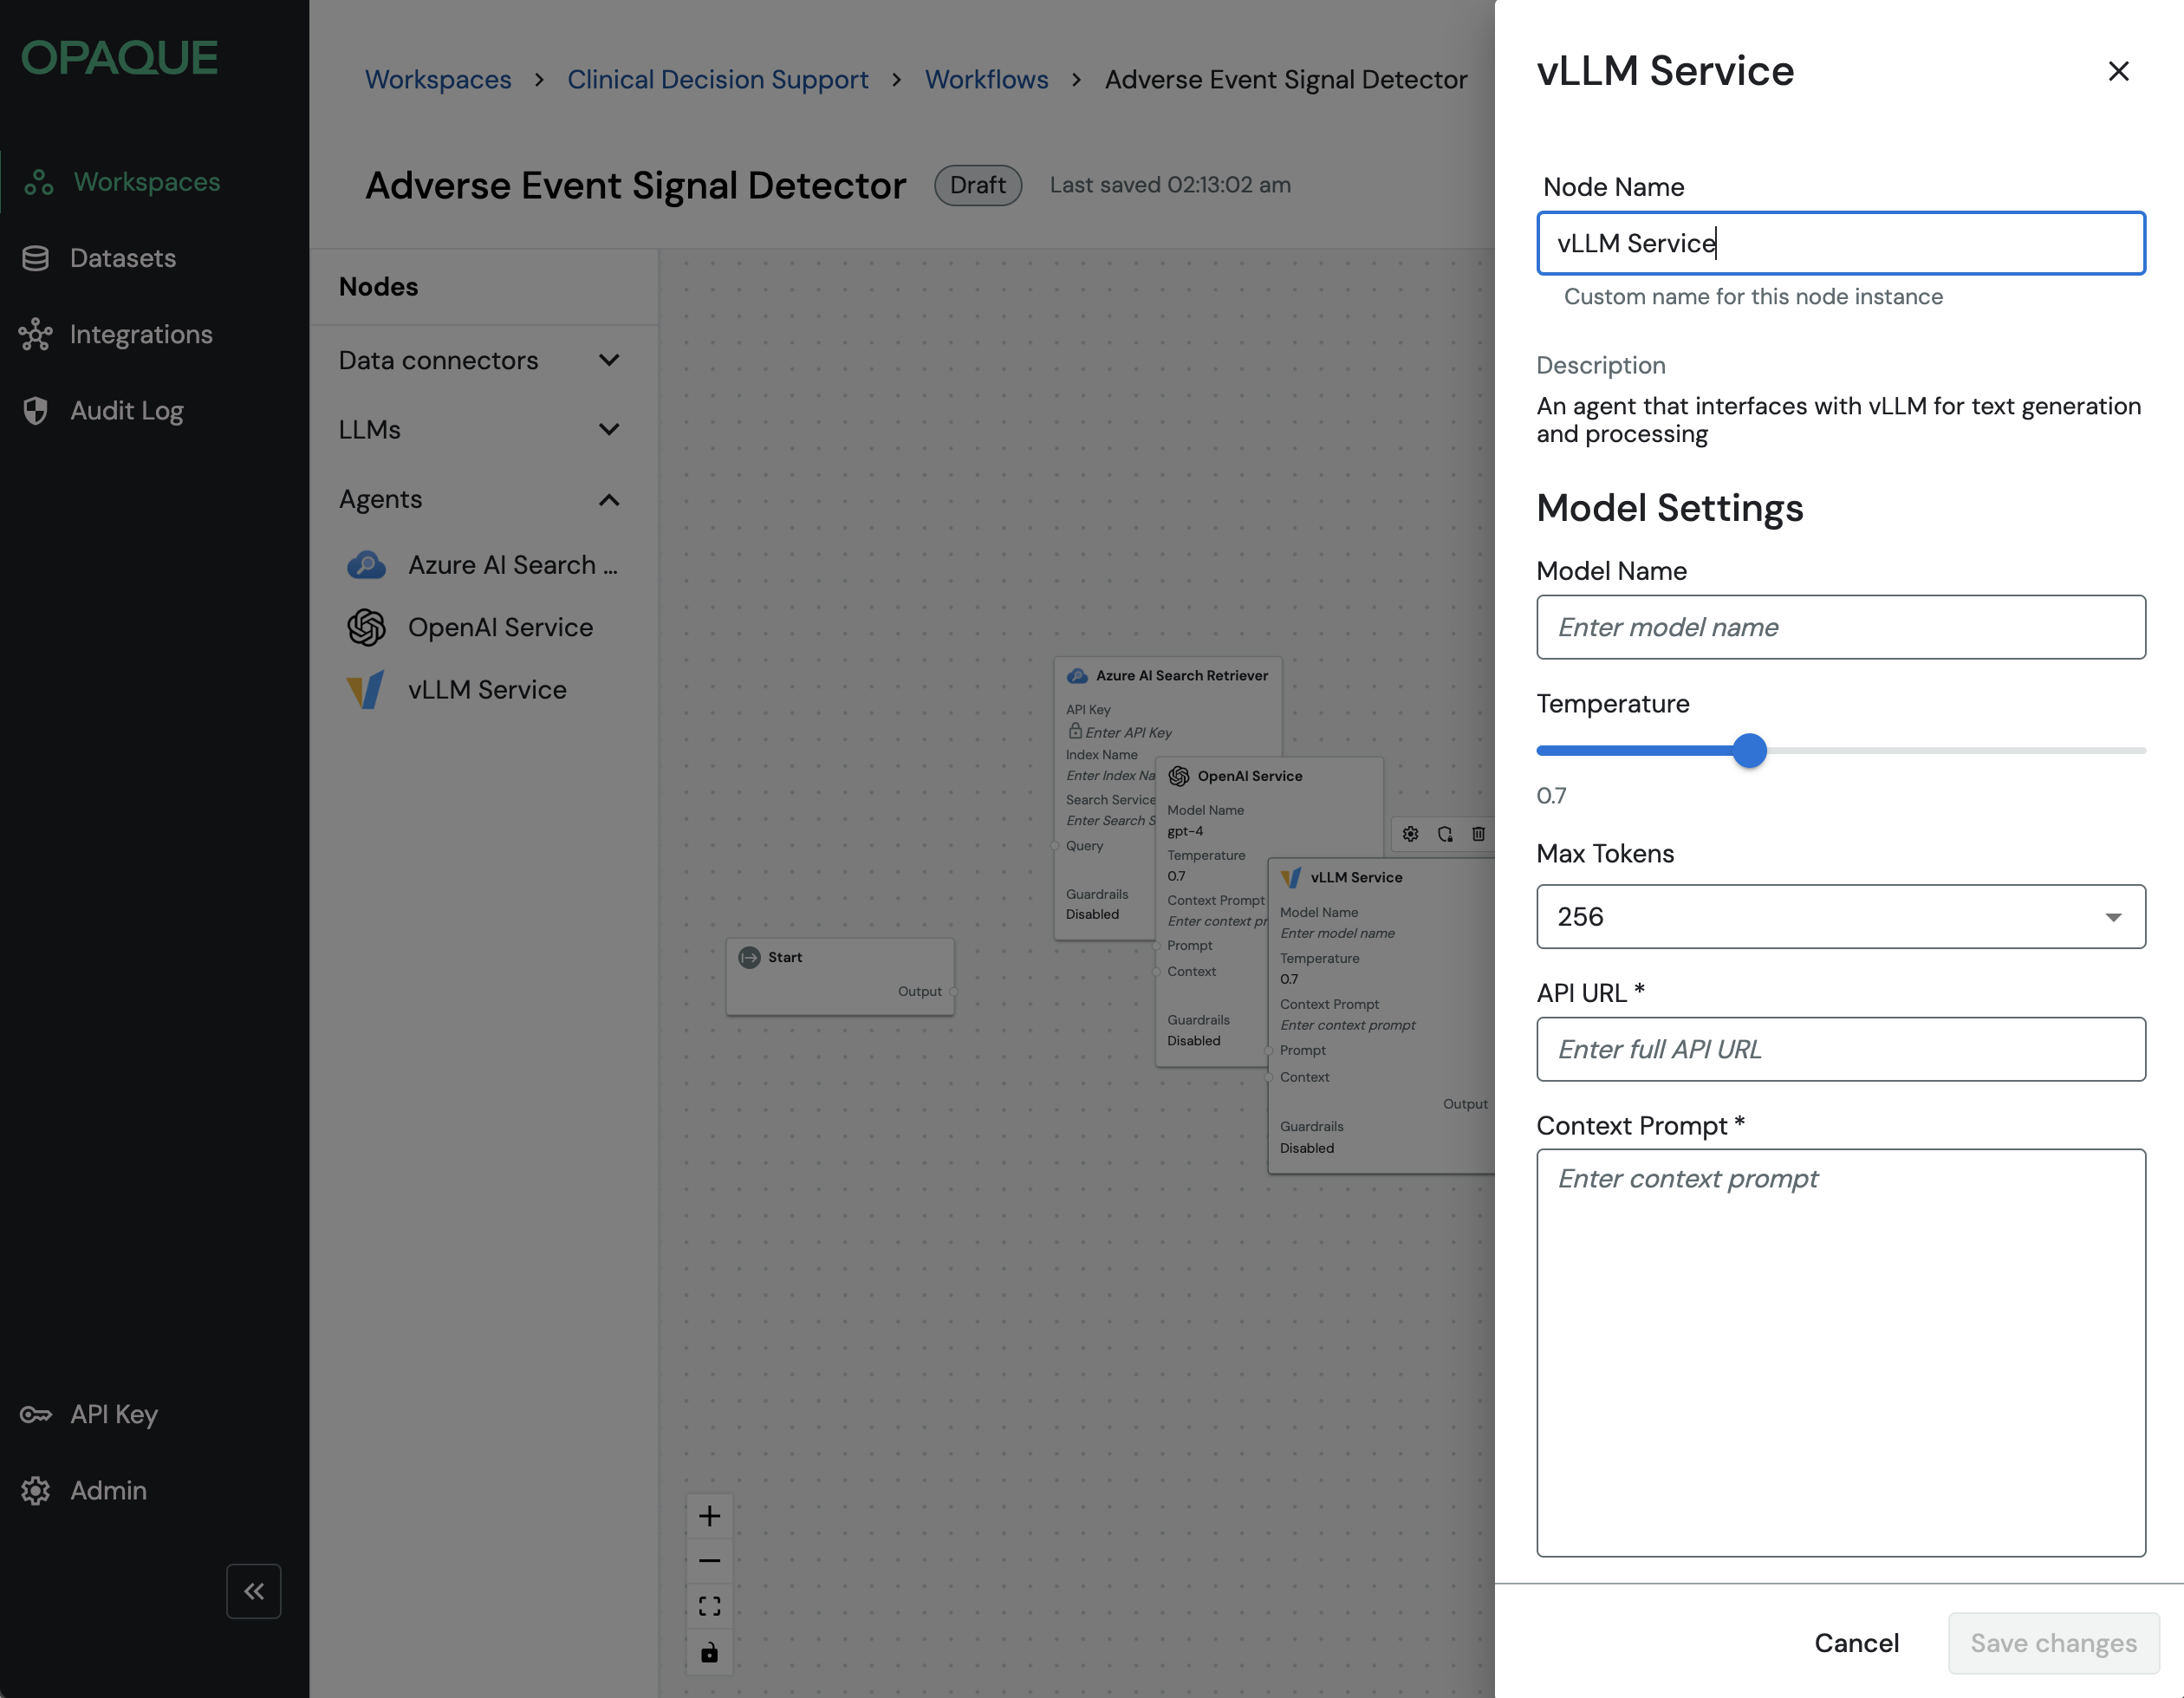
Task: Open the Clinical Decision Support breadcrumb link
Action: pyautogui.click(x=717, y=79)
